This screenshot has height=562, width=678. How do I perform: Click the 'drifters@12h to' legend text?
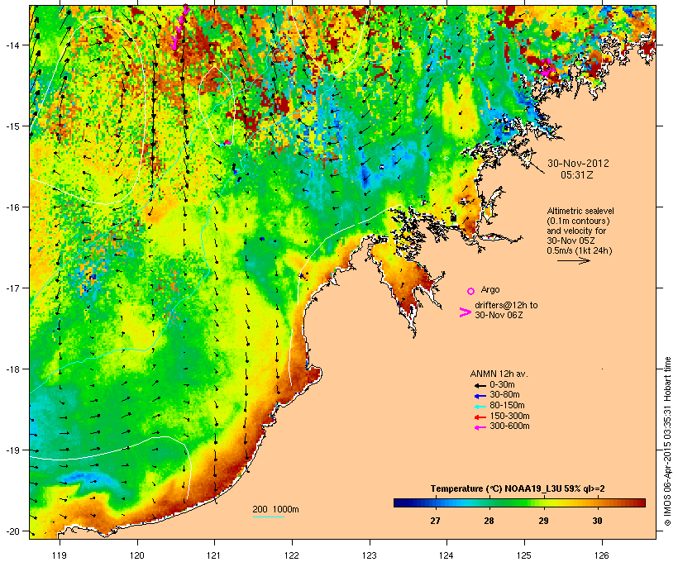[506, 305]
